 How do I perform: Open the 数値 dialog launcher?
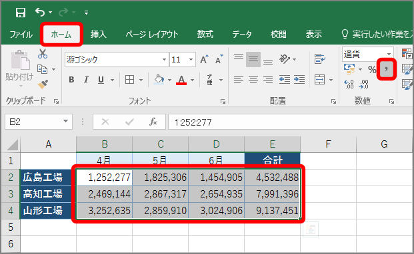click(391, 101)
